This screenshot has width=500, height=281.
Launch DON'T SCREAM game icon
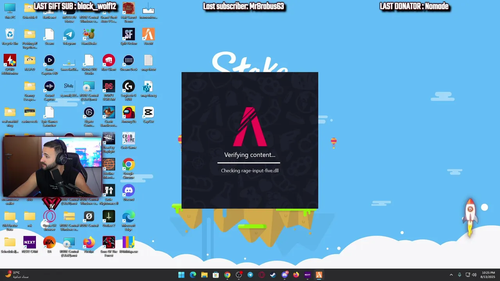tap(109, 91)
